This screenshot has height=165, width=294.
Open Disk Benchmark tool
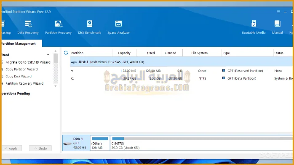tap(90, 27)
